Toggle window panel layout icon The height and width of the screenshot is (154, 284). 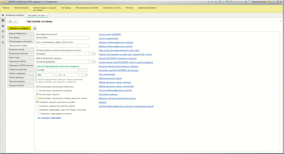pyautogui.click(x=249, y=2)
